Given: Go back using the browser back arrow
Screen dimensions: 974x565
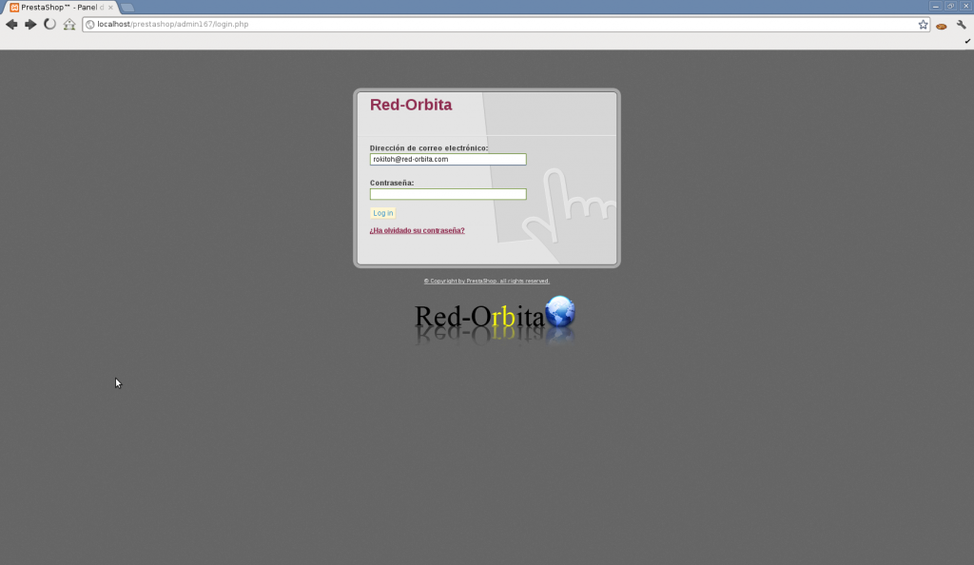Looking at the screenshot, I should [x=11, y=24].
